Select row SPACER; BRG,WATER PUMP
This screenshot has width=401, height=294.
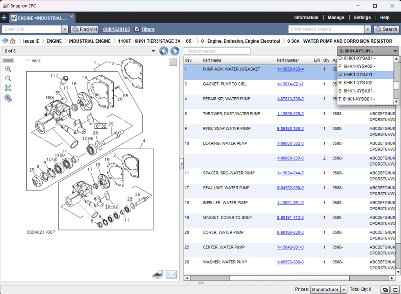(289, 176)
